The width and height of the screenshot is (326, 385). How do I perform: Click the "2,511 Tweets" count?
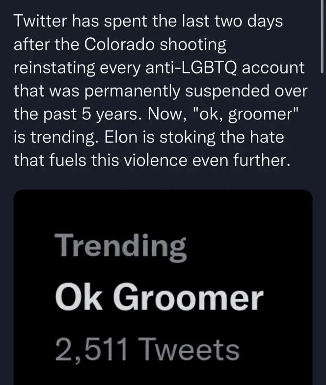click(147, 350)
